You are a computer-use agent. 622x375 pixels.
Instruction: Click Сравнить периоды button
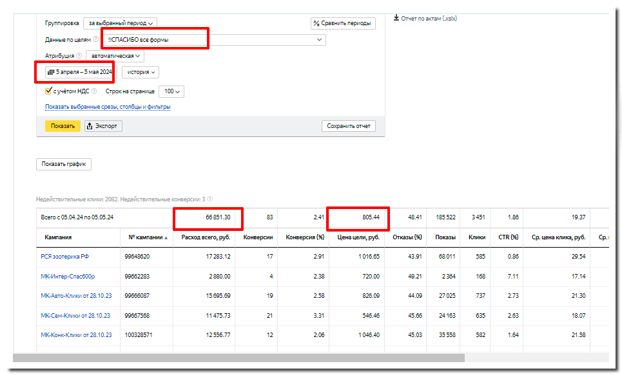[342, 23]
